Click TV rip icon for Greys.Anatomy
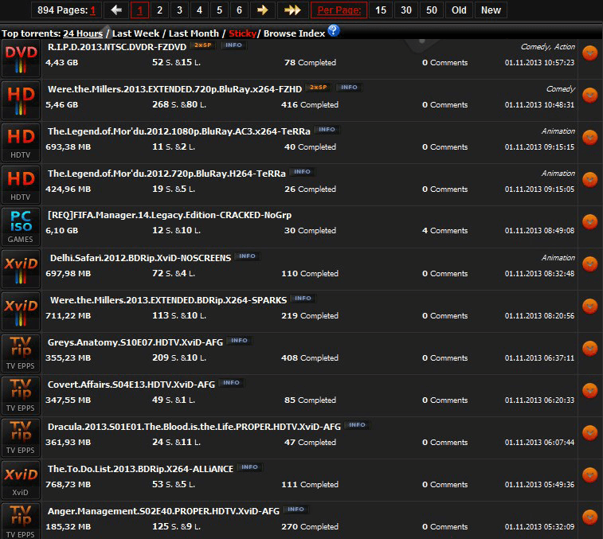This screenshot has height=539, width=603. (x=21, y=353)
